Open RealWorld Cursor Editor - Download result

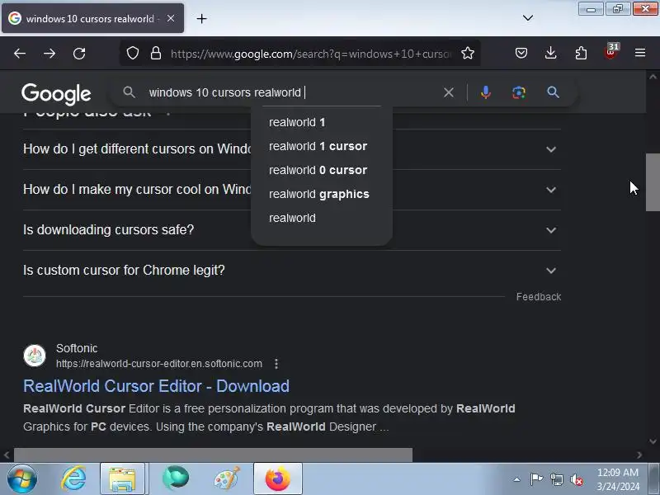(x=156, y=386)
